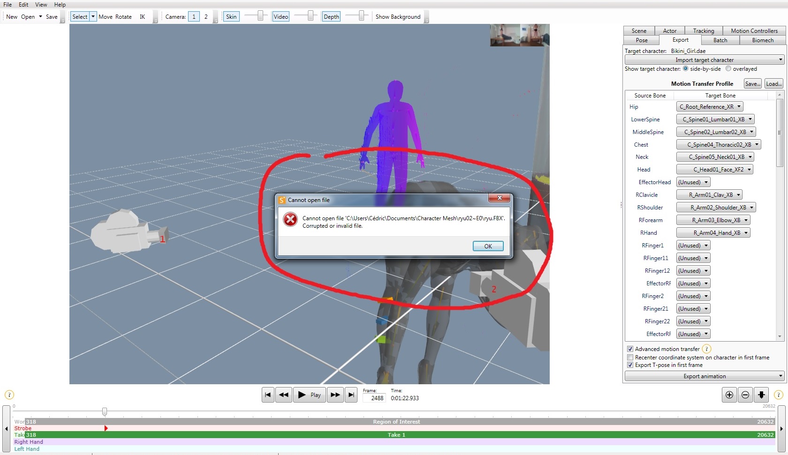
Task: Open EffectorHead target bone dropdown
Action: pos(693,182)
